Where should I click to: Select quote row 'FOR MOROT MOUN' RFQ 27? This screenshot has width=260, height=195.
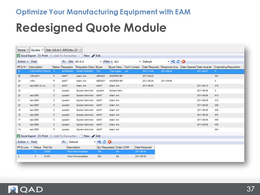pyautogui.click(x=130, y=71)
